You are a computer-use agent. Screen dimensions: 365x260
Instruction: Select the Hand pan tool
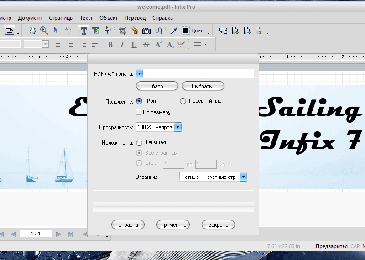32,31
